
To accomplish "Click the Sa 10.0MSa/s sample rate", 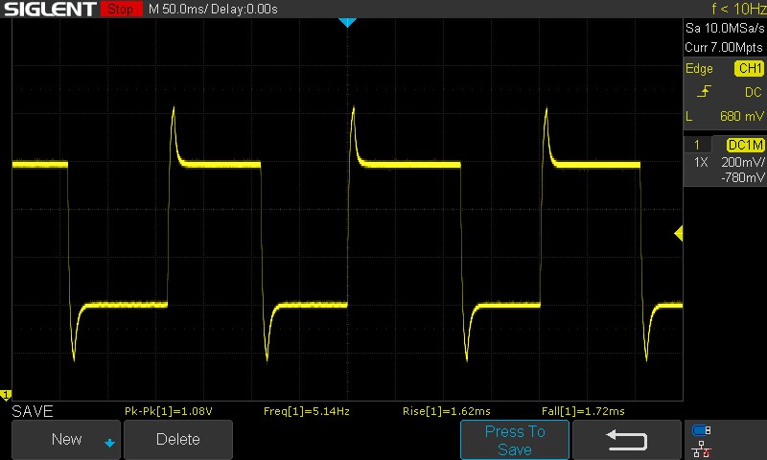I will [725, 28].
